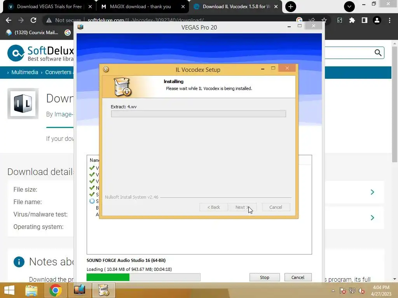Click the search magnifier on SoftDeluxe
This screenshot has width=398, height=298.
click(378, 53)
